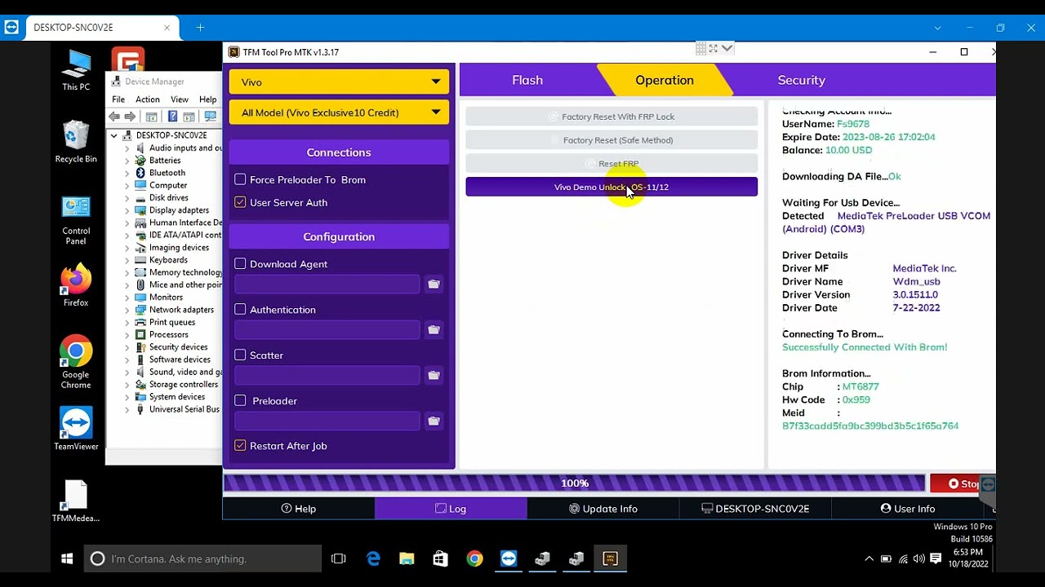Click Device Manager's scan hardware monitor icon
Viewport: 1045px width, 587px height.
click(x=211, y=117)
